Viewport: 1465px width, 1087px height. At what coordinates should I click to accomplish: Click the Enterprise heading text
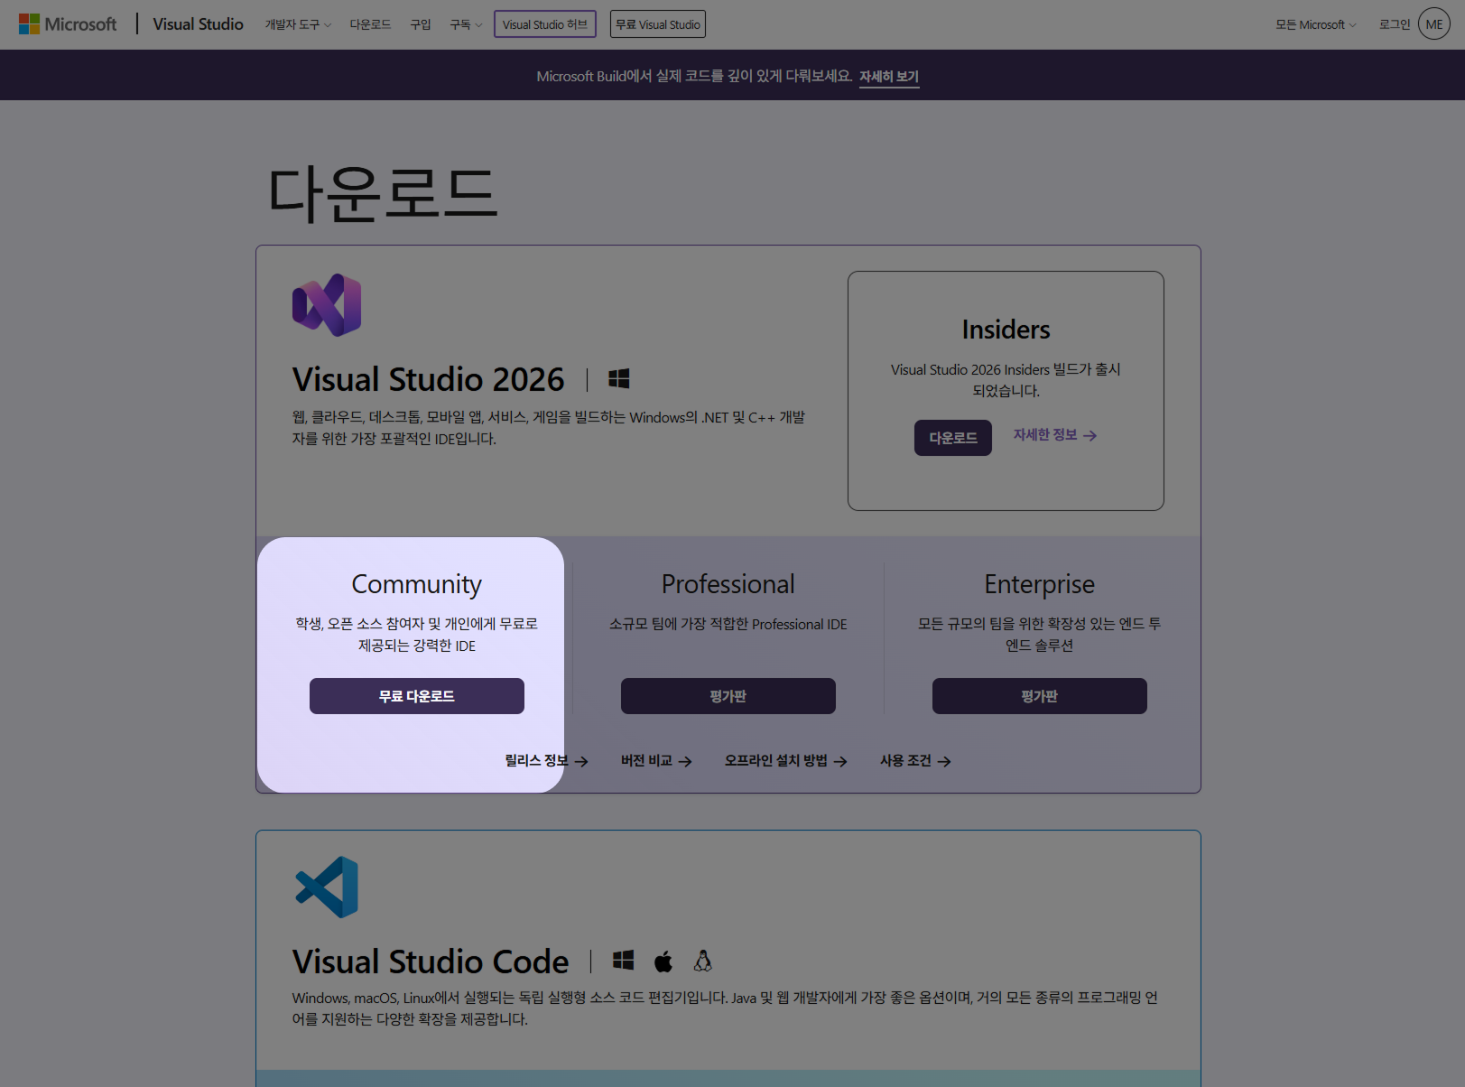(1040, 585)
